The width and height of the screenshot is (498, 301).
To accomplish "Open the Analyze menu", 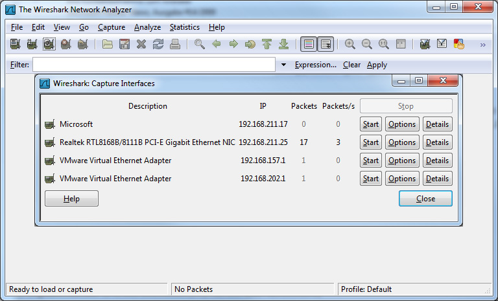I will (x=147, y=27).
